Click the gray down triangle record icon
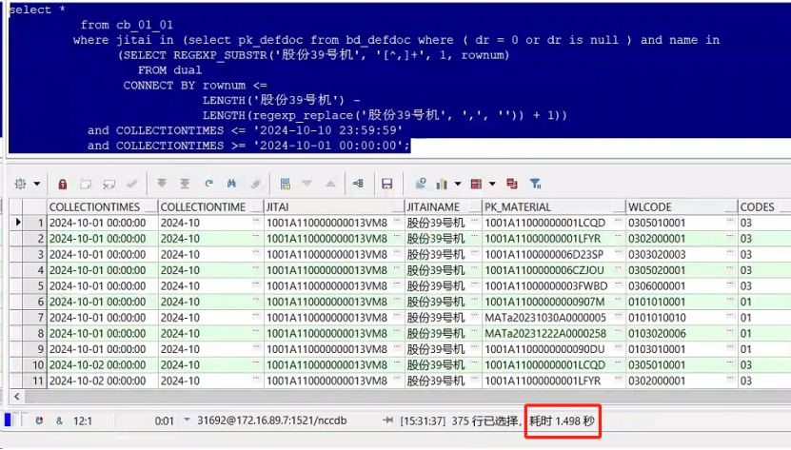The height and width of the screenshot is (450, 791). pyautogui.click(x=307, y=184)
